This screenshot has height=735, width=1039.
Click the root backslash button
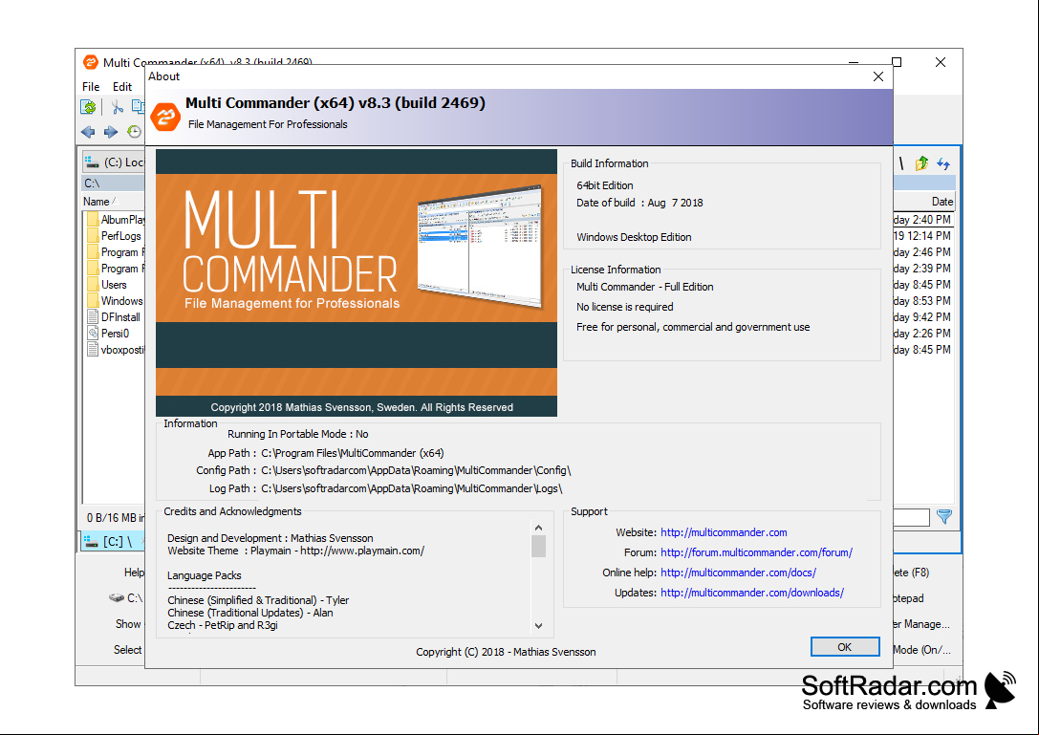(x=901, y=163)
